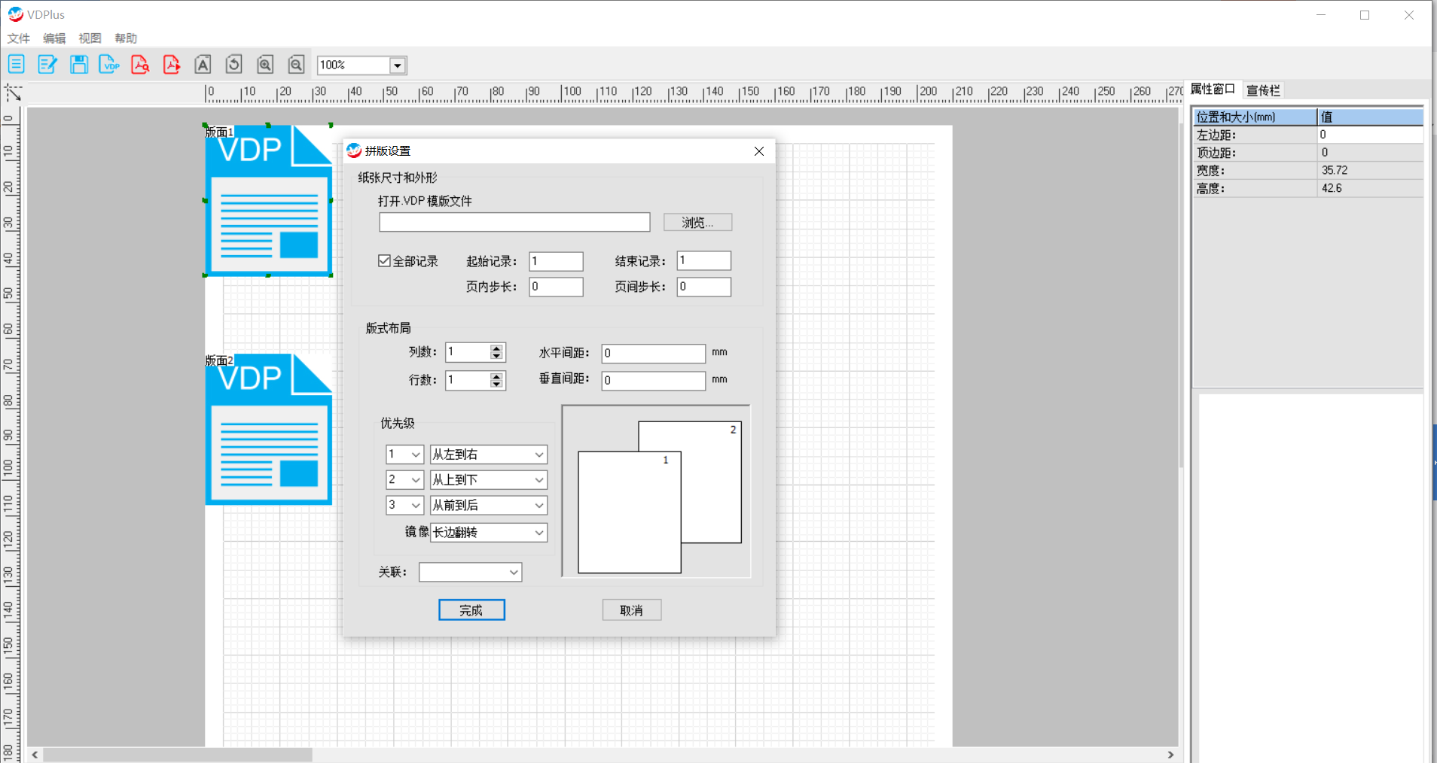Click the text tool icon with letter A
The width and height of the screenshot is (1437, 763).
click(203, 64)
